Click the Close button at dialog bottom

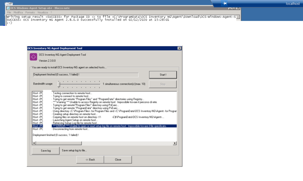(118, 159)
